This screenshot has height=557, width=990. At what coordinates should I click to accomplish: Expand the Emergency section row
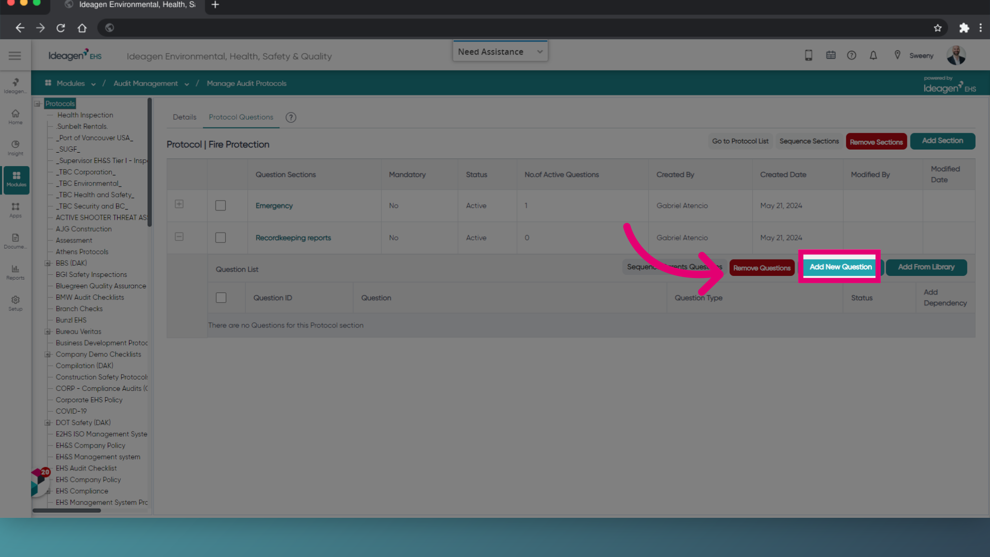click(179, 204)
